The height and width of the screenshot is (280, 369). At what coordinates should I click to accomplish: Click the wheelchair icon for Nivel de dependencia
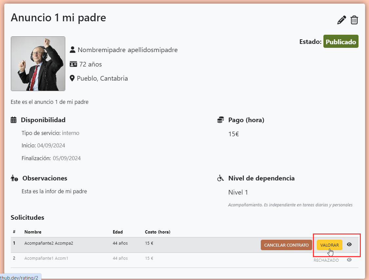click(220, 178)
